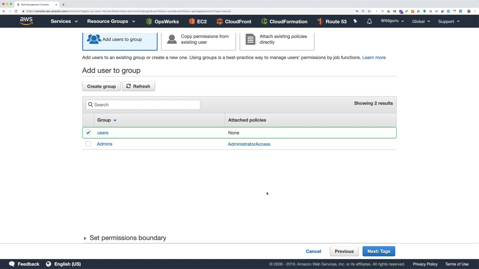Open the Admins group link

click(x=104, y=144)
